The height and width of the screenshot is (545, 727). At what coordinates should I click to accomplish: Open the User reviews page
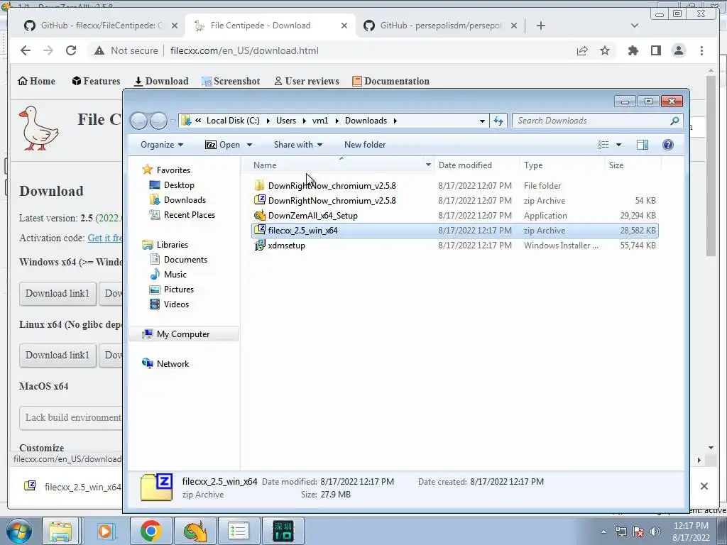(x=307, y=81)
